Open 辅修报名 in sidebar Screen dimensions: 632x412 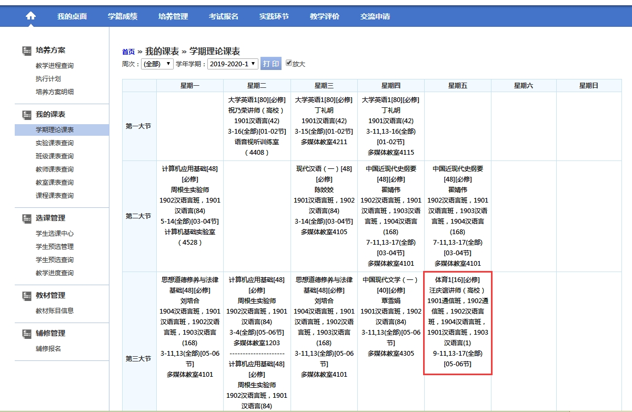[48, 349]
